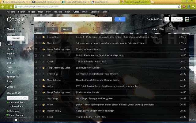Image resolution: width=196 pixels, height=123 pixels.
Task: Star the h5 Birthday Reminder email
Action: [40, 55]
